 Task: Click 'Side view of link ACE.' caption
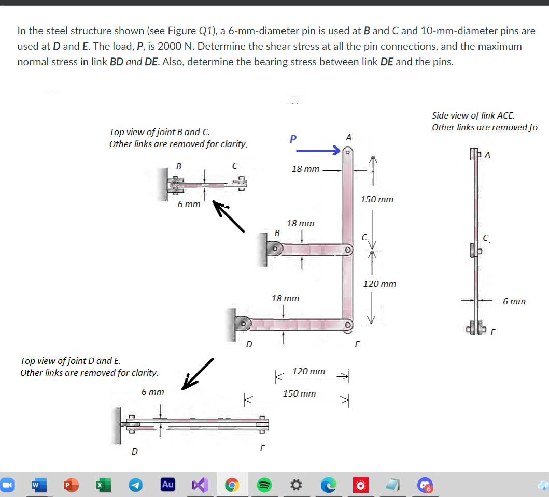pyautogui.click(x=473, y=115)
